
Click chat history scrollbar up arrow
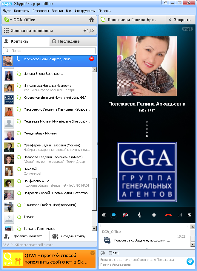tap(193, 227)
